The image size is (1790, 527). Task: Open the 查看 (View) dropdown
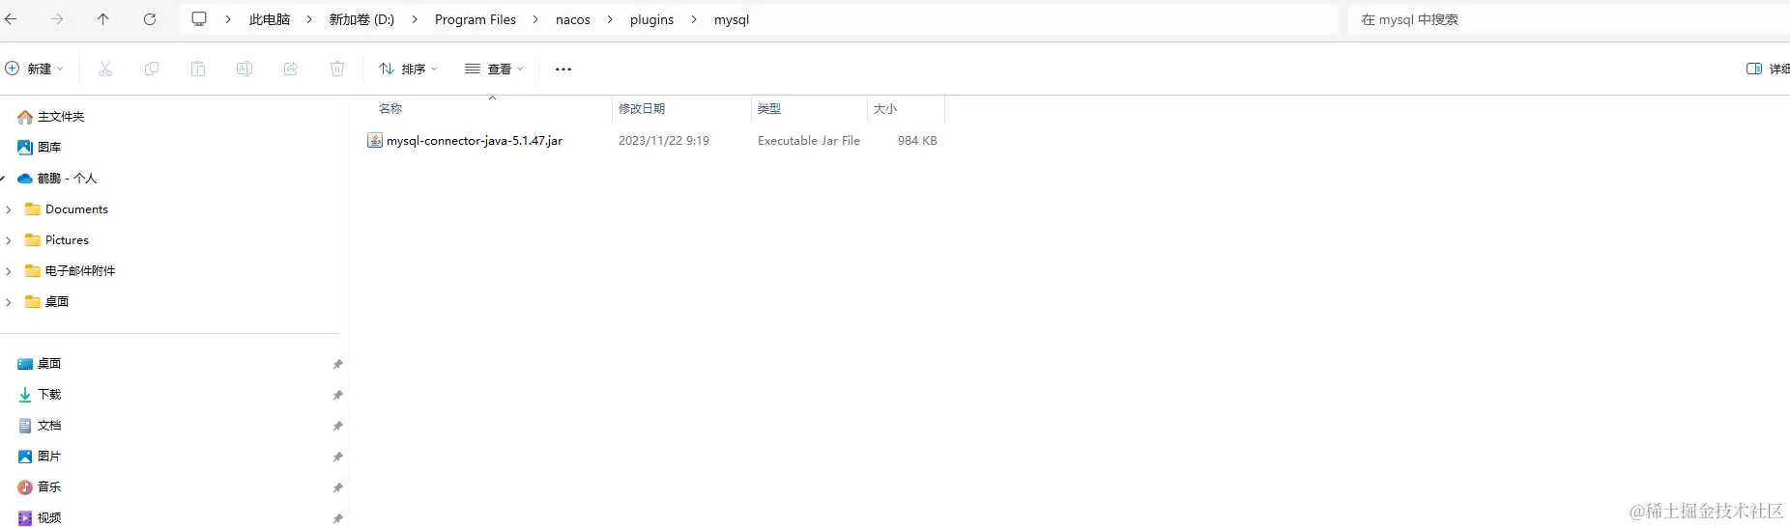(494, 69)
